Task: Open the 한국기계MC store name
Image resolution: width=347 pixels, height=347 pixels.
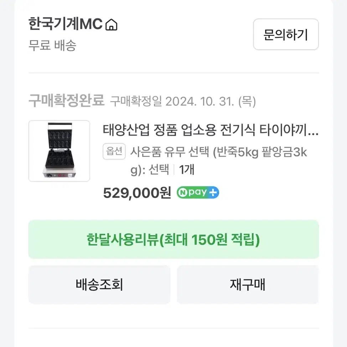Action: tap(66, 24)
